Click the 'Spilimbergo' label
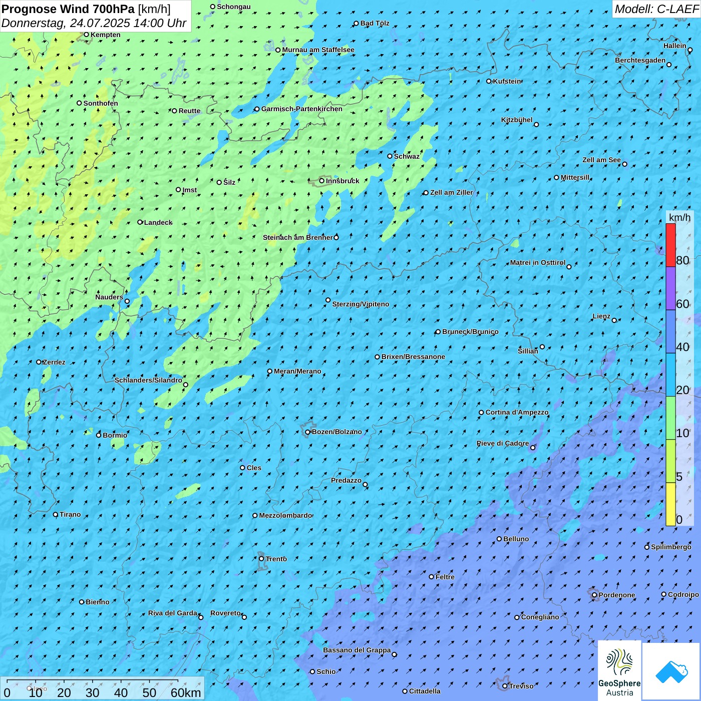Screen dimensions: 701x701 671,547
